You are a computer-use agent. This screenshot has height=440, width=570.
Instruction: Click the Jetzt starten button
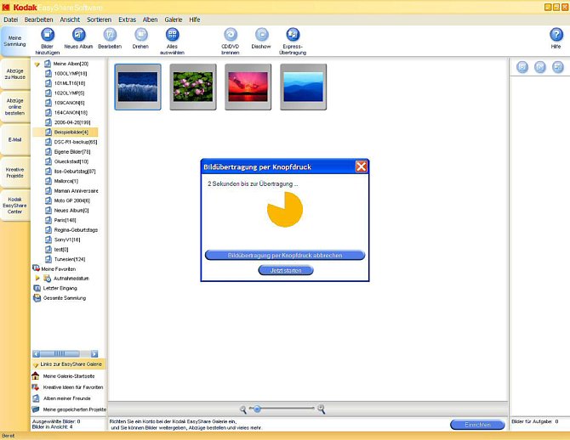coord(286,270)
